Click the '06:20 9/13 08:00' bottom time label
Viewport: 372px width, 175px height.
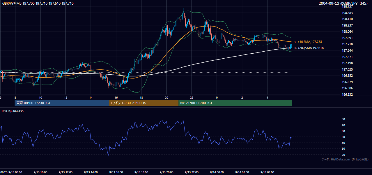coord(11,172)
